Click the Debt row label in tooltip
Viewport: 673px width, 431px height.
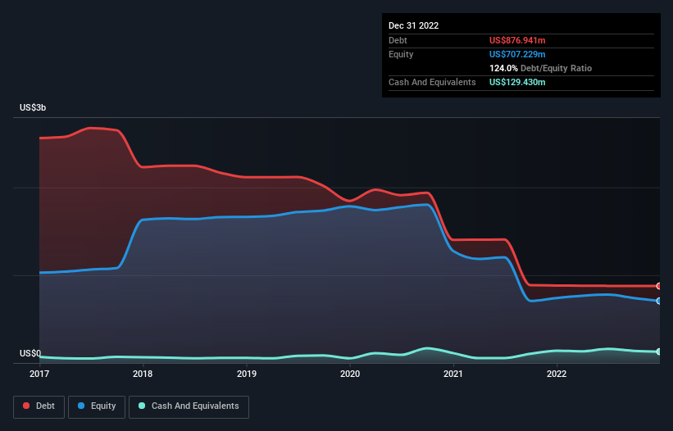398,40
